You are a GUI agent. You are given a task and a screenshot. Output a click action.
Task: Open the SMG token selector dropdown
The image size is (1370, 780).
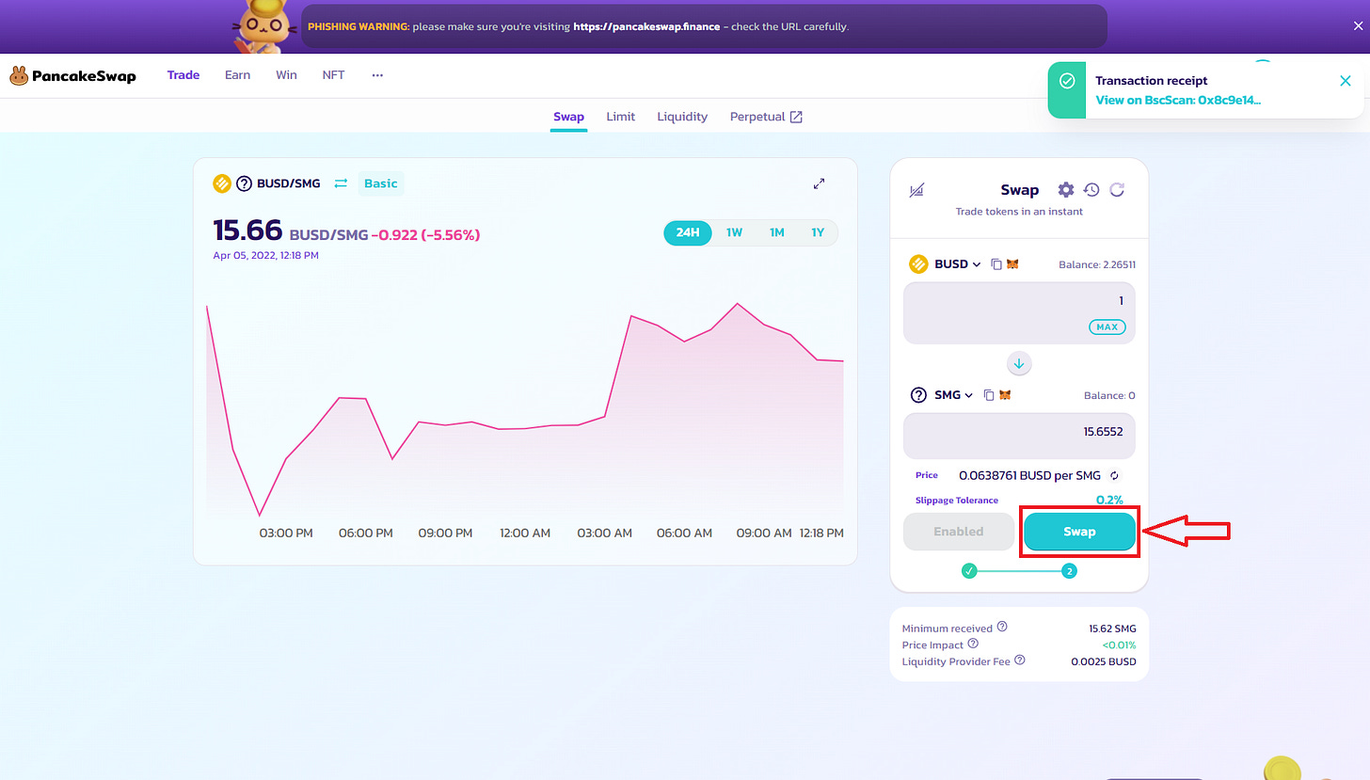click(942, 395)
